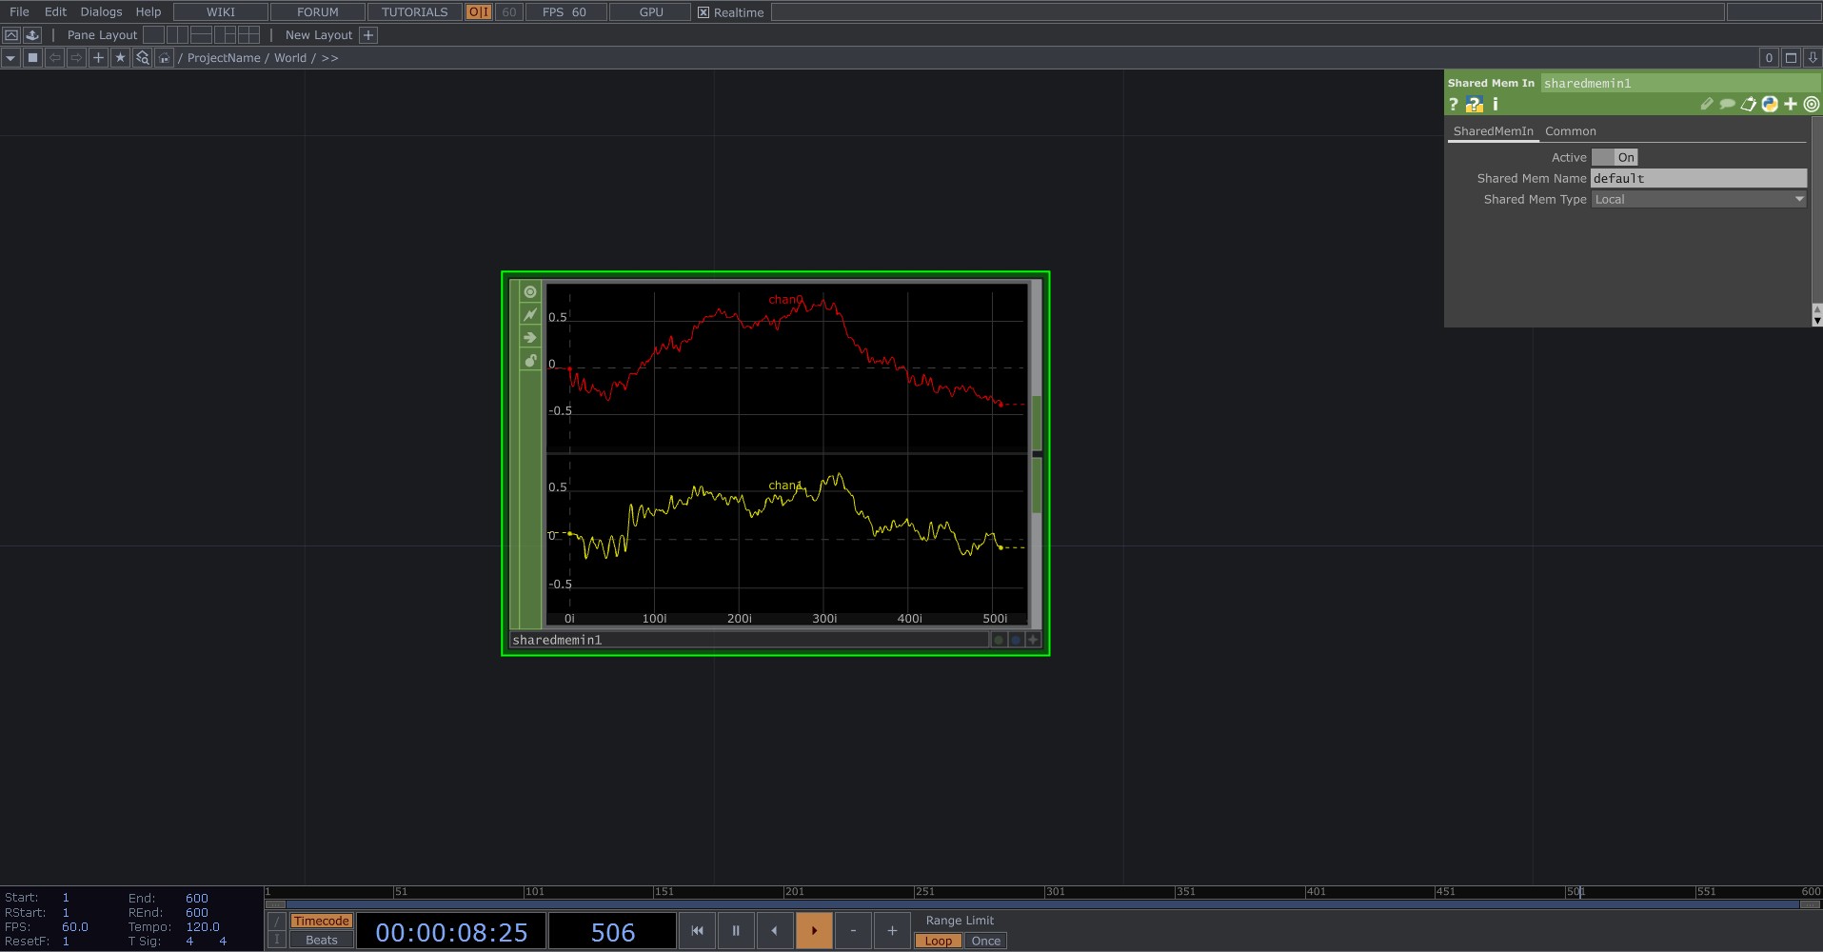Switch to the Common parameter tab
Viewport: 1823px width, 952px height.
1570,131
